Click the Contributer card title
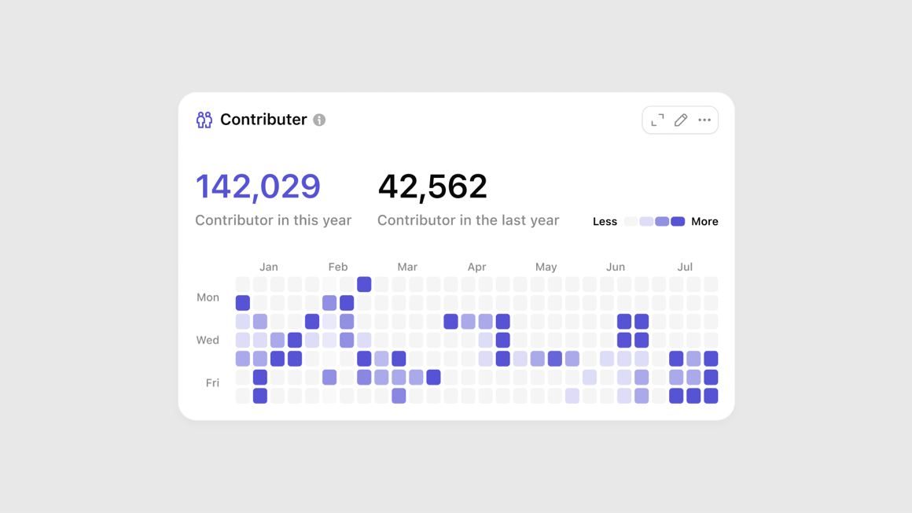912x513 pixels. [x=263, y=120]
